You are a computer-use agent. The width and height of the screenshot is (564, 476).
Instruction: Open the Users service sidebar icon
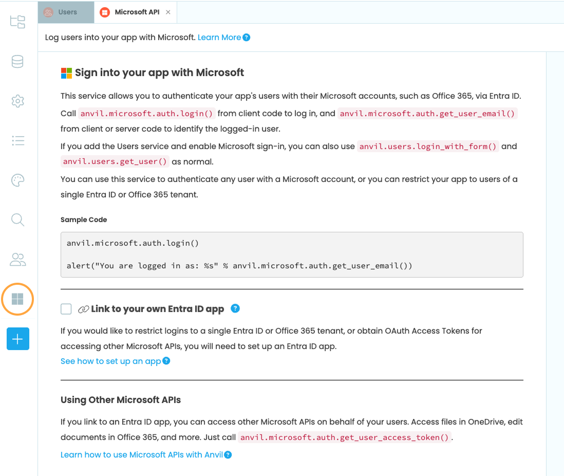click(x=17, y=260)
